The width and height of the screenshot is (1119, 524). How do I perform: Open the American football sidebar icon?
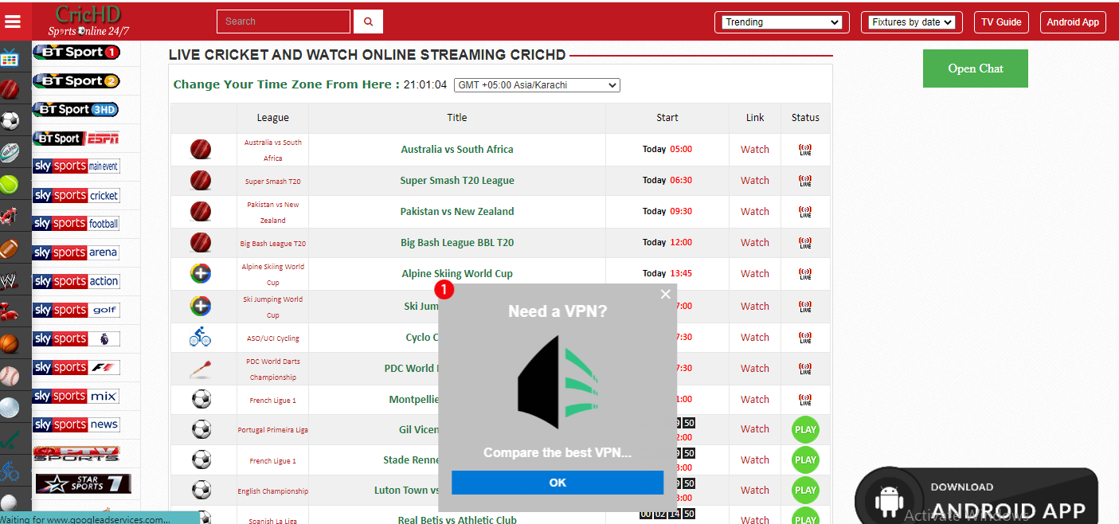[10, 248]
